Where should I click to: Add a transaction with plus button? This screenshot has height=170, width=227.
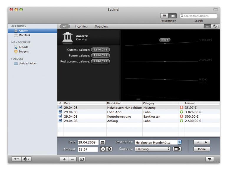[64, 159]
